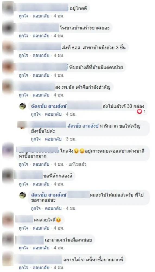Viewport: 155px width, 272px height.
Task: Open blurred avatar beside คนสวยใจดี comment
Action: (8, 220)
